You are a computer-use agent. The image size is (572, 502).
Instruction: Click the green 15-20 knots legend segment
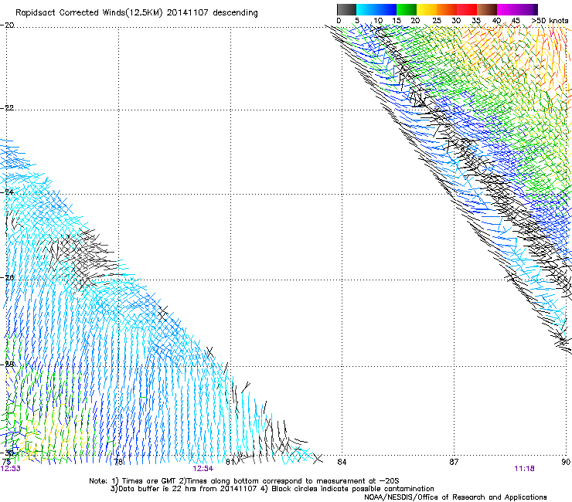[x=407, y=9]
